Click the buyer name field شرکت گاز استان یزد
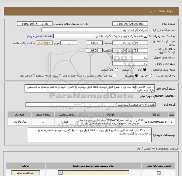 tap(94, 30)
